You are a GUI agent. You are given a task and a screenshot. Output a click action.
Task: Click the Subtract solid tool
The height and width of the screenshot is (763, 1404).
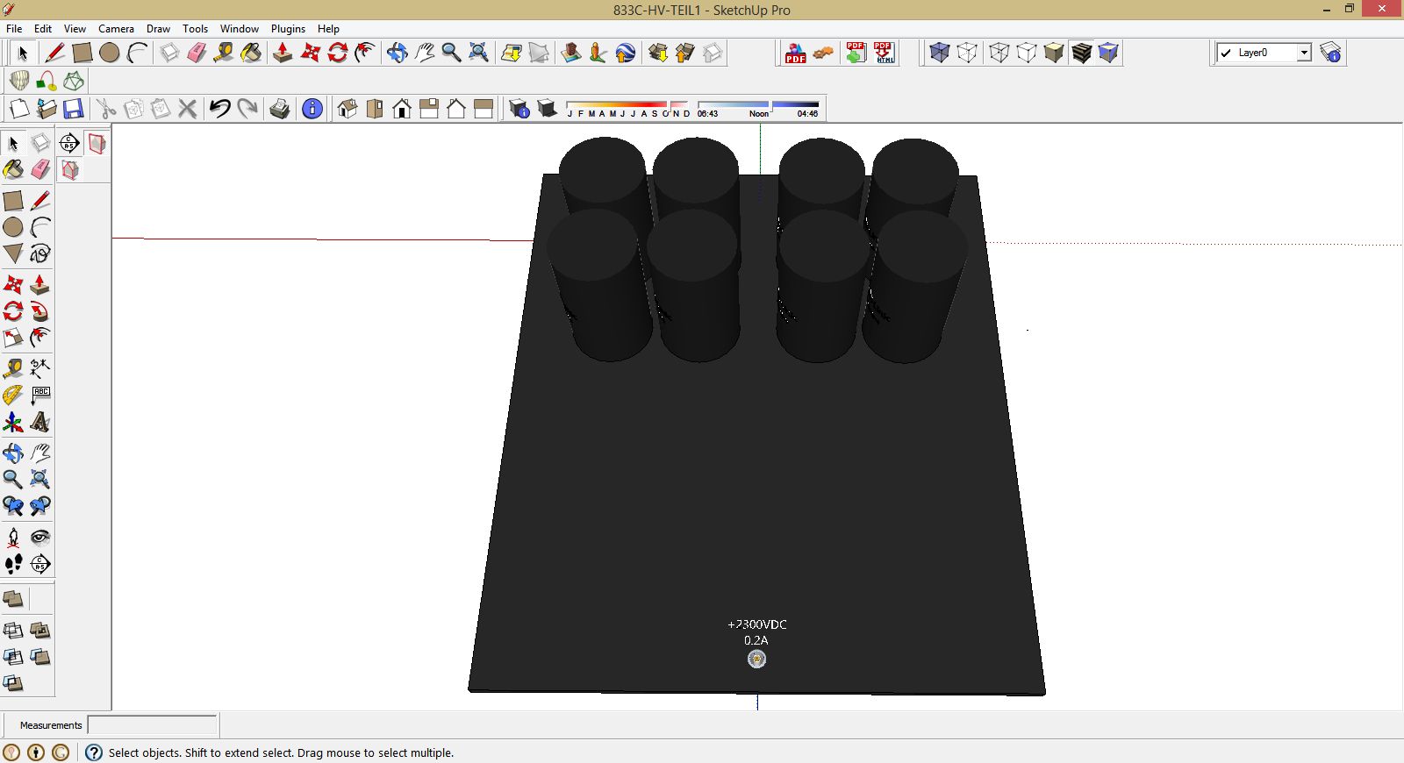[13, 657]
